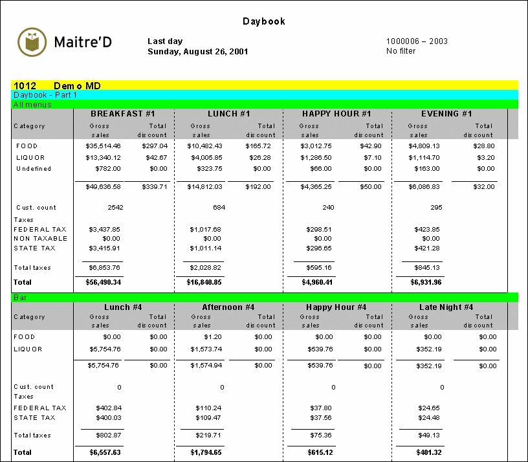Click the customer count value 2542

(115, 208)
